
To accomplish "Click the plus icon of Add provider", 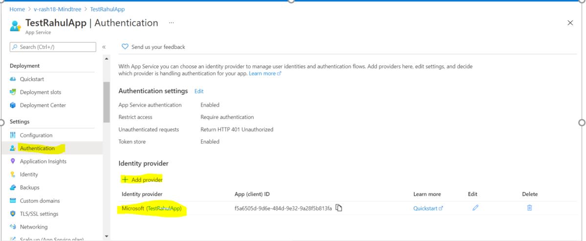I will (125, 180).
